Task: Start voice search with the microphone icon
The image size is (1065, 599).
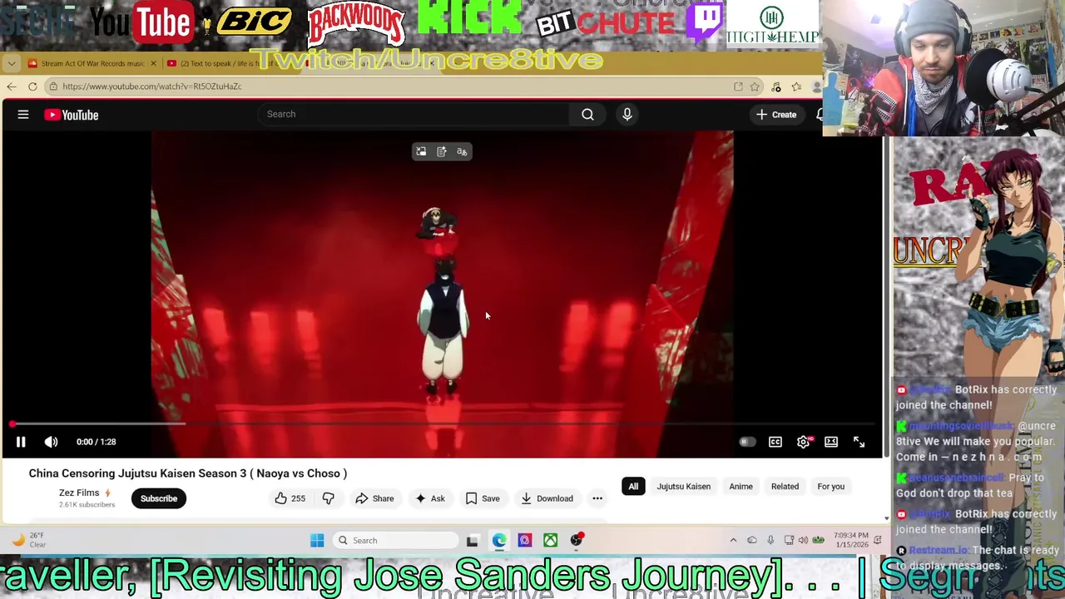Action: (627, 114)
